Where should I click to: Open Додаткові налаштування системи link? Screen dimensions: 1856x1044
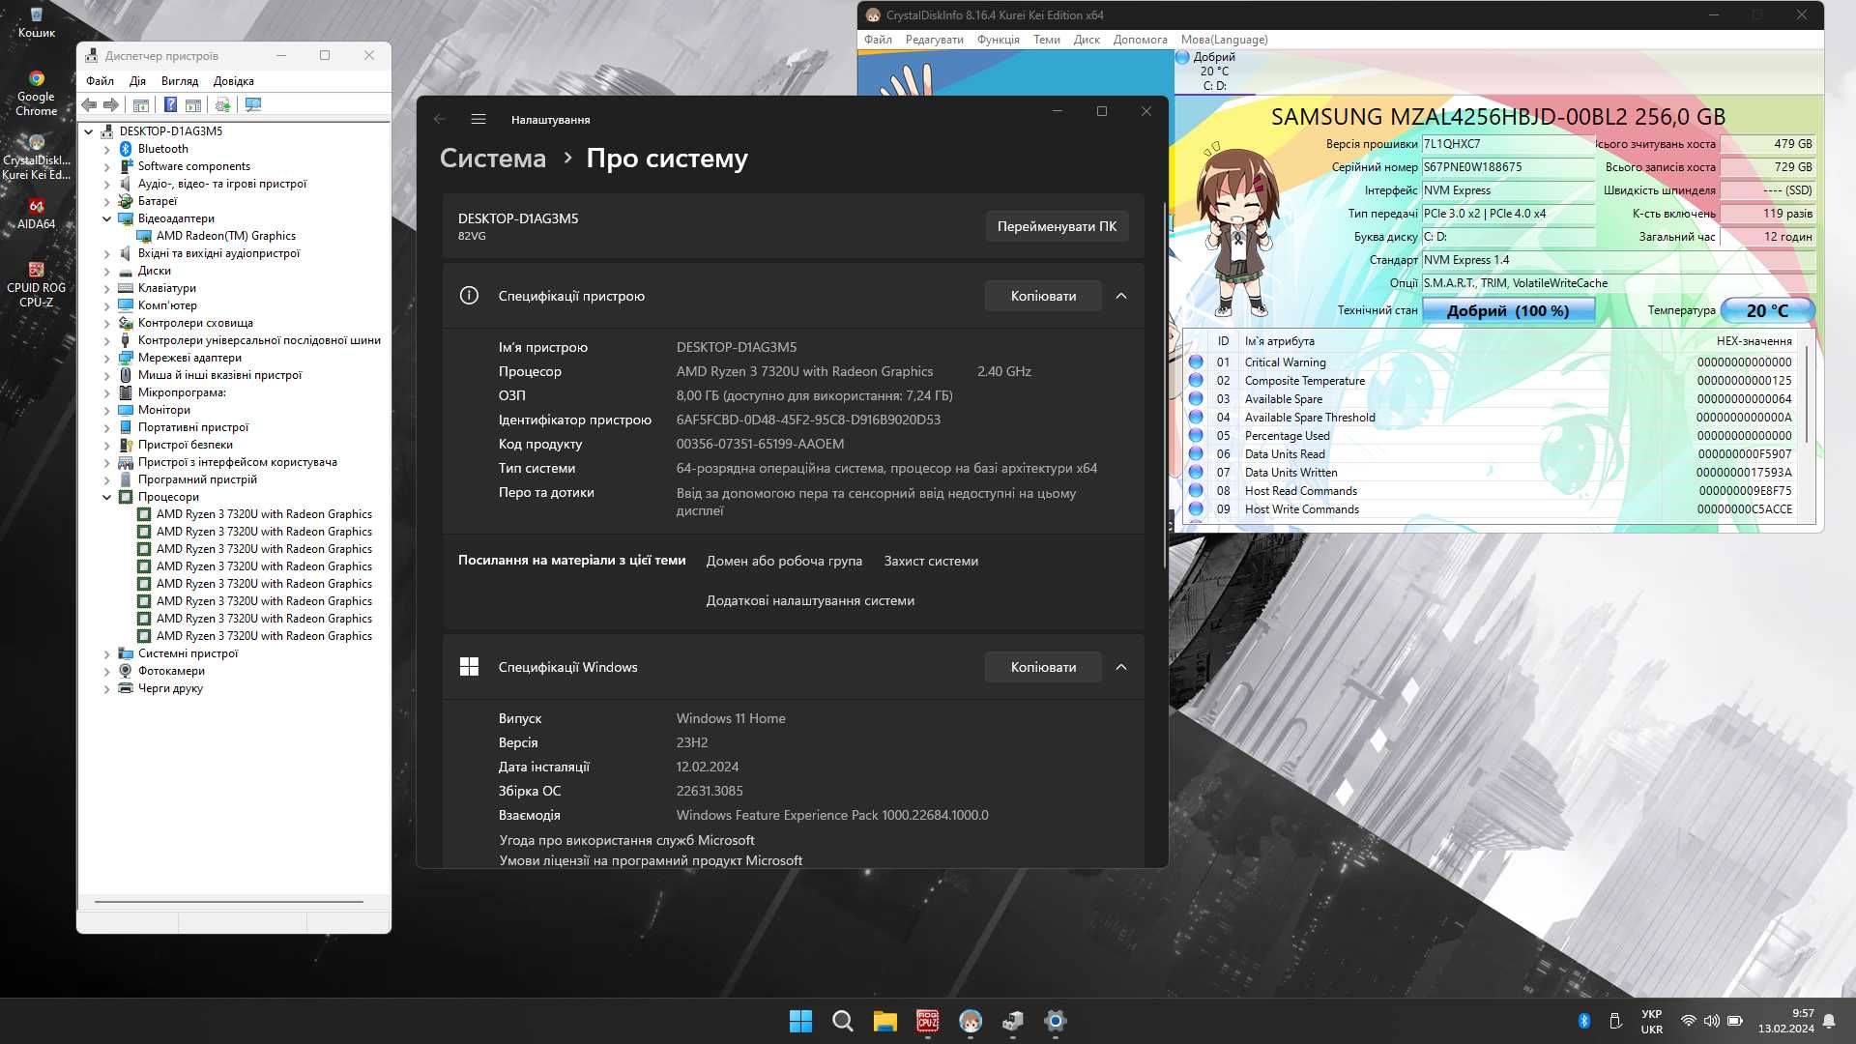pyautogui.click(x=810, y=600)
